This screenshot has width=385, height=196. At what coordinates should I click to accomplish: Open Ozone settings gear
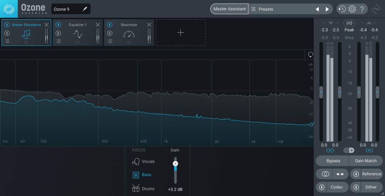pos(352,9)
